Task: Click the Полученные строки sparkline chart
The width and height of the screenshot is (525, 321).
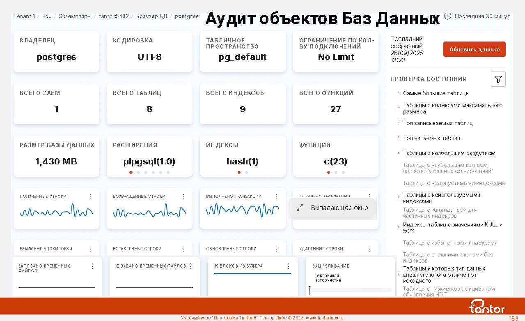Action: (x=56, y=212)
